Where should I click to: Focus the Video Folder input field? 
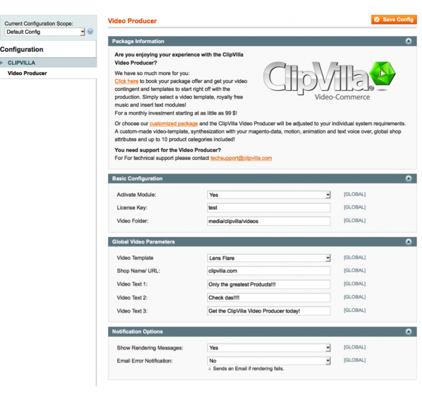269,221
